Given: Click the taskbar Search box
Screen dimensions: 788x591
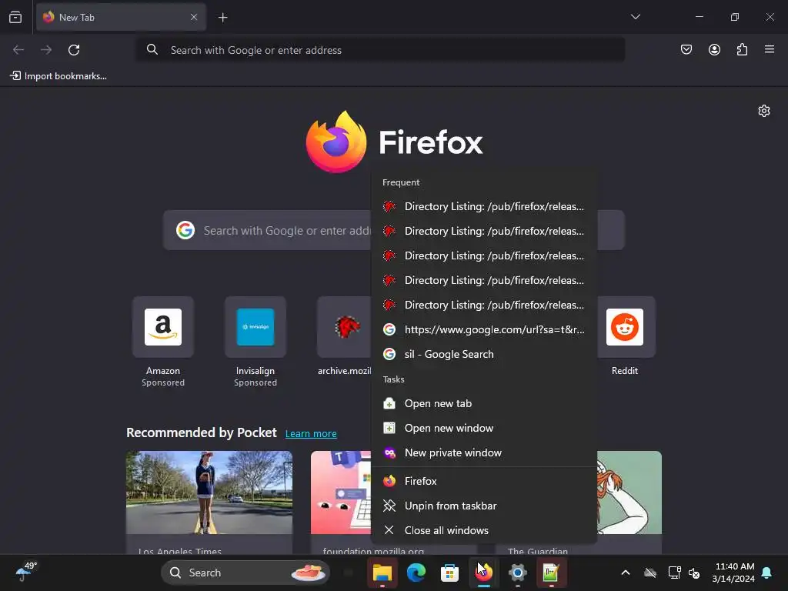Looking at the screenshot, I should [245, 573].
